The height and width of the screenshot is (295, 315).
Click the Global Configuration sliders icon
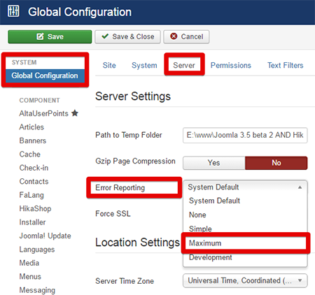13,11
